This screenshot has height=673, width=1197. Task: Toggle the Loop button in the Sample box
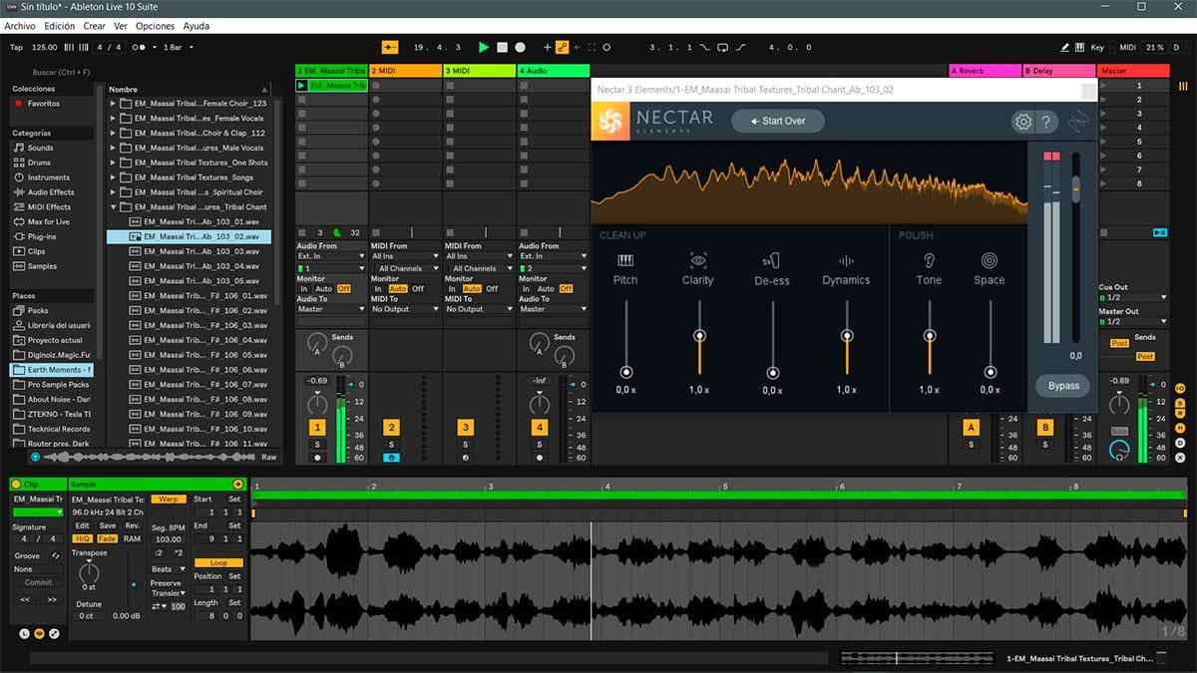[x=218, y=563]
